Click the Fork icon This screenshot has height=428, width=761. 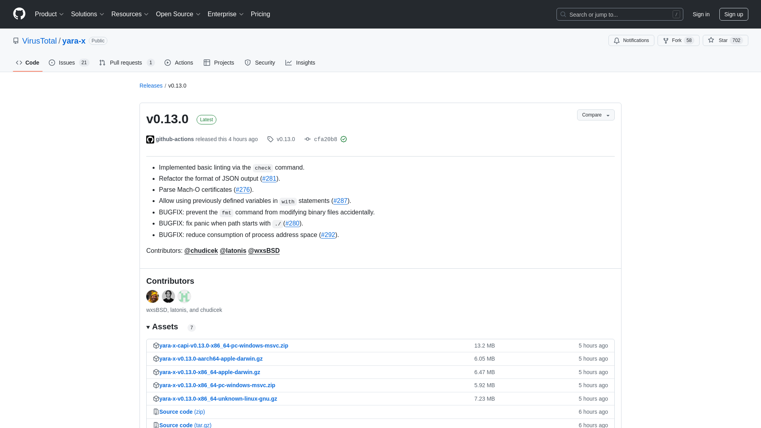coord(666,40)
